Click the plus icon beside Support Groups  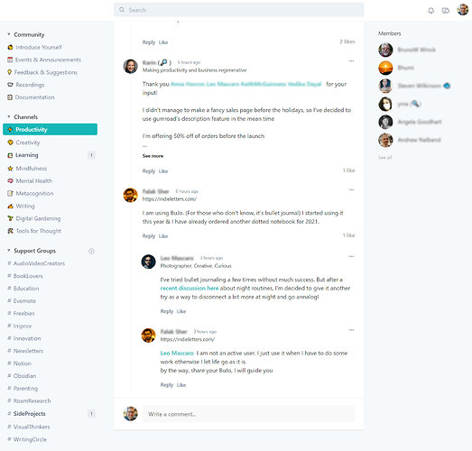(x=91, y=251)
